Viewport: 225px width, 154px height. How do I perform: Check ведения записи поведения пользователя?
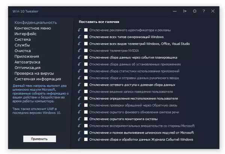click(x=86, y=91)
